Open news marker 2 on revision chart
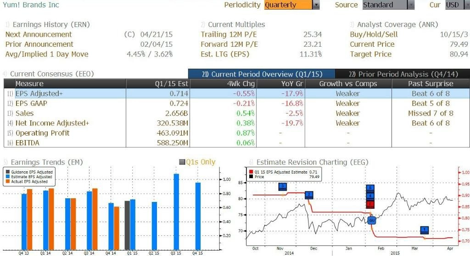Viewport: 470px width, 256px height. click(x=309, y=195)
